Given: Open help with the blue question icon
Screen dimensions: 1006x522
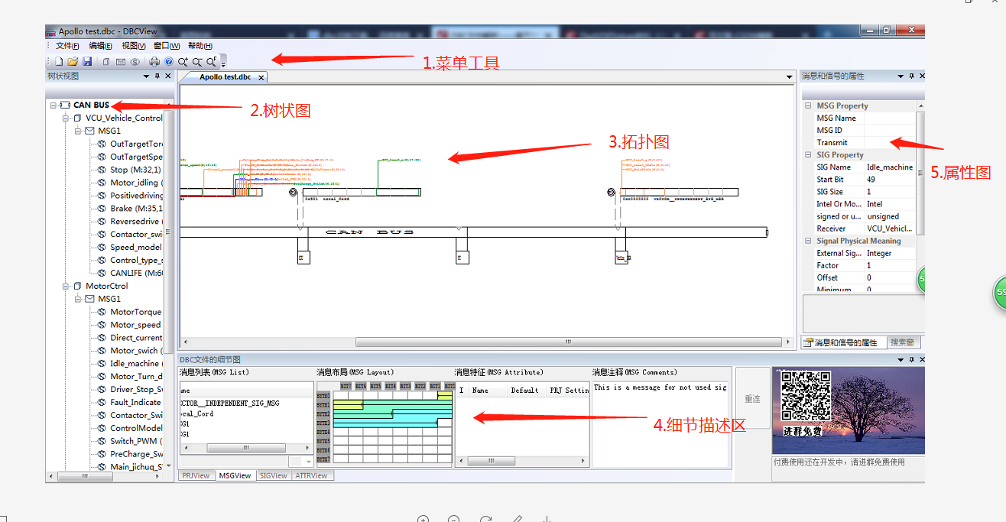Looking at the screenshot, I should pos(168,62).
